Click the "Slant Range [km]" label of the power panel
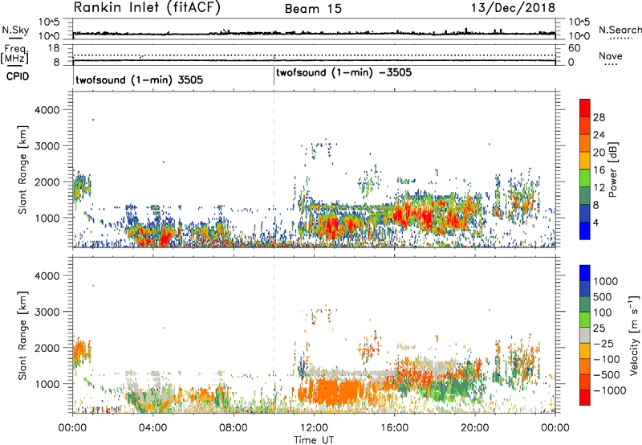Viewport: 642px width, 445px height. (22, 169)
